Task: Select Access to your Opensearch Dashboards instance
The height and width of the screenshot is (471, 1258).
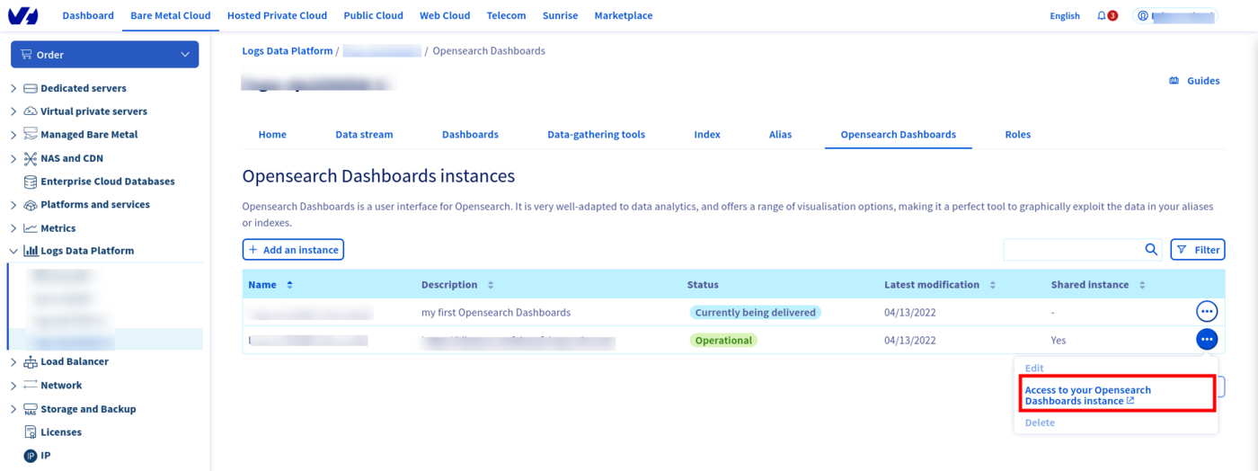Action: click(x=1087, y=395)
